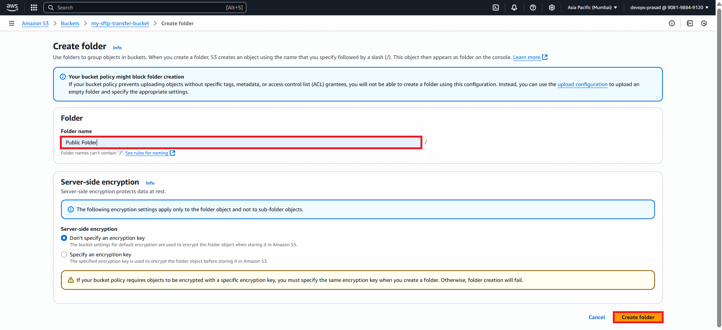The width and height of the screenshot is (722, 330).
Task: Click the Folder name input field
Action: (241, 142)
